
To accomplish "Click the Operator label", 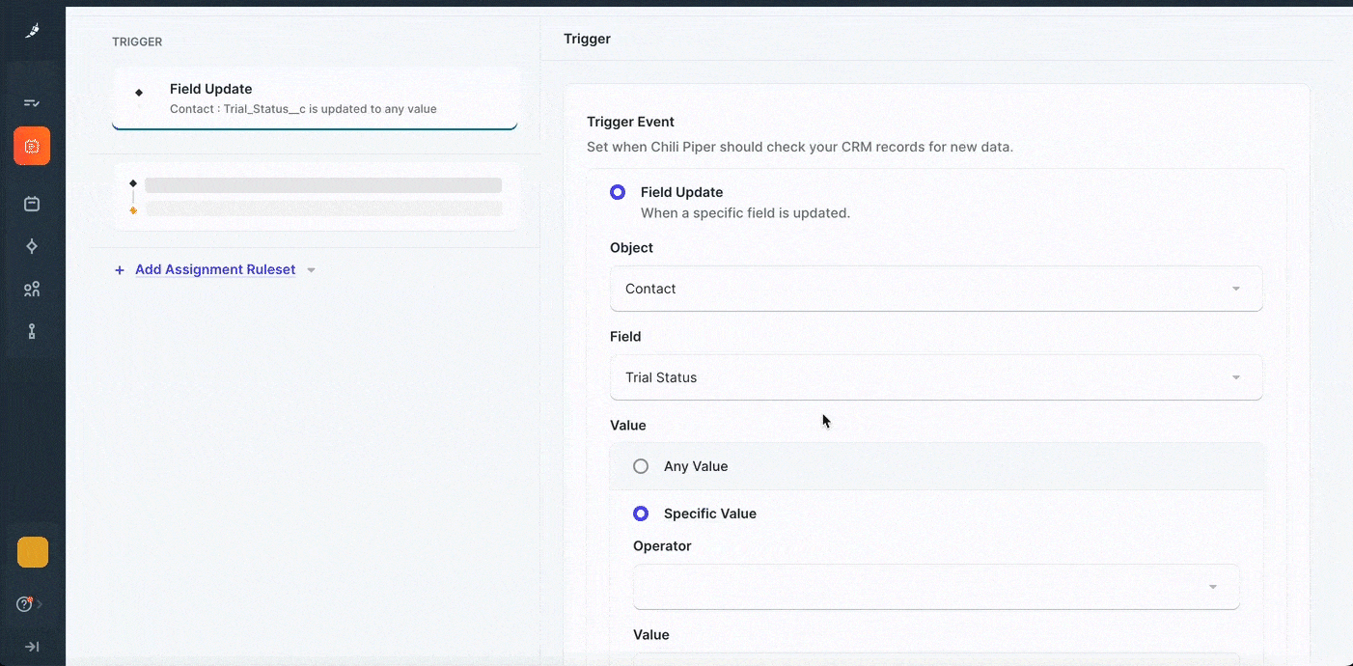I will pos(662,546).
